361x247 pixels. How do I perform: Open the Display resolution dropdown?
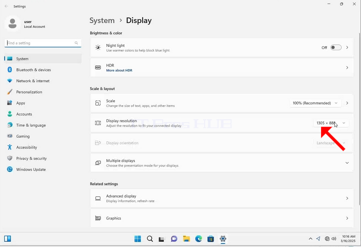point(331,123)
